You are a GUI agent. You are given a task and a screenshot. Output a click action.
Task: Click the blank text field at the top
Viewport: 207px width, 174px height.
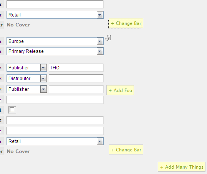pos(55,4)
